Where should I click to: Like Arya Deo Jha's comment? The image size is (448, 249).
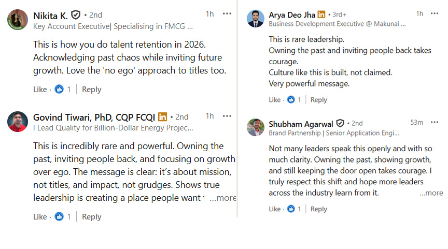pyautogui.click(x=274, y=100)
